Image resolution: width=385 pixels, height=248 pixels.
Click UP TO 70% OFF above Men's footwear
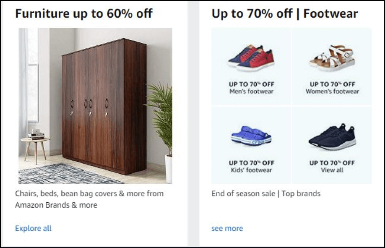pyautogui.click(x=251, y=84)
